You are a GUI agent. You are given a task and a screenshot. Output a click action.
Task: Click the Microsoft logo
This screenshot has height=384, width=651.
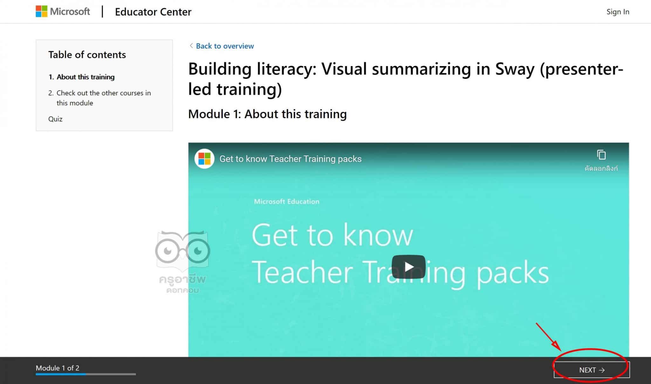(63, 11)
